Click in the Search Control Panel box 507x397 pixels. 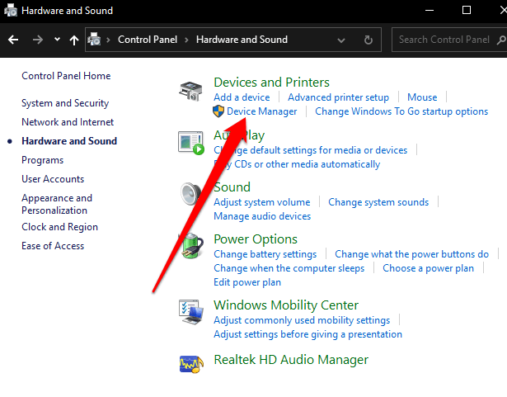coord(444,39)
